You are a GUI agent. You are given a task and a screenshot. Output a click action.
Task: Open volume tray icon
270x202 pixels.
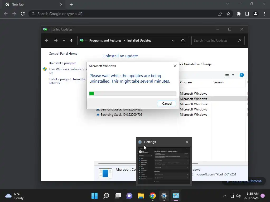238,196
